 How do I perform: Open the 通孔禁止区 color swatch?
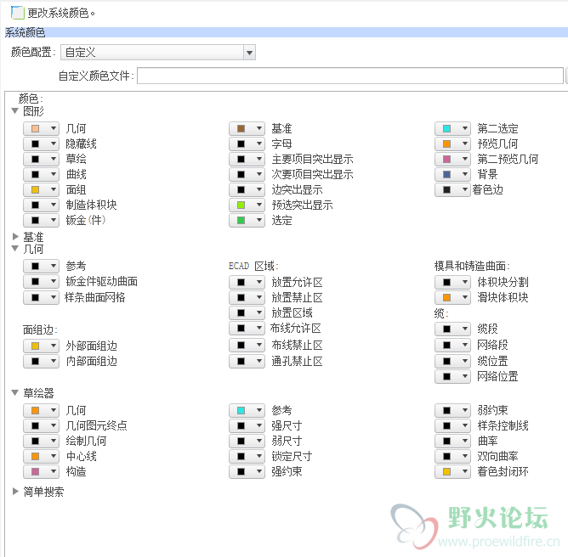click(x=247, y=362)
